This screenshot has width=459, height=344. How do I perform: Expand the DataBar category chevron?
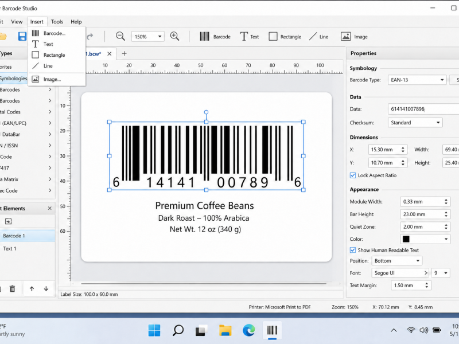(50, 134)
